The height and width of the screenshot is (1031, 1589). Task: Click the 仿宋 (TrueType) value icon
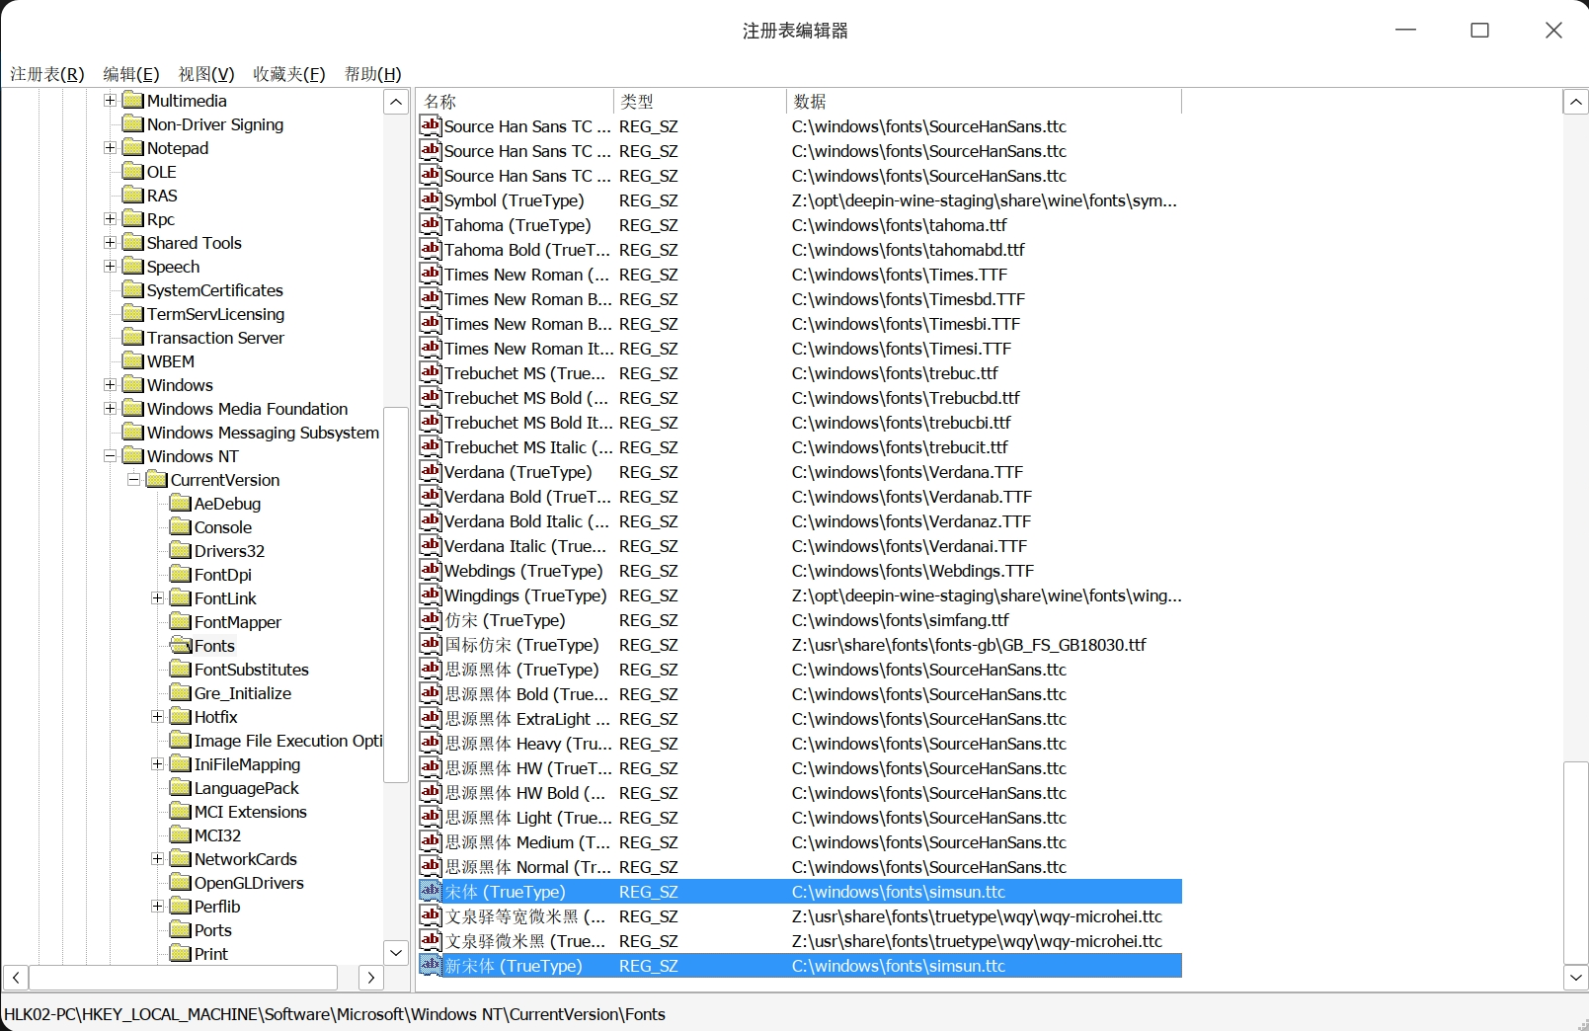click(x=431, y=619)
